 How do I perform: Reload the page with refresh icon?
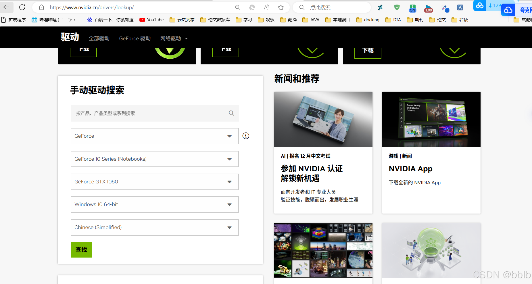click(22, 7)
